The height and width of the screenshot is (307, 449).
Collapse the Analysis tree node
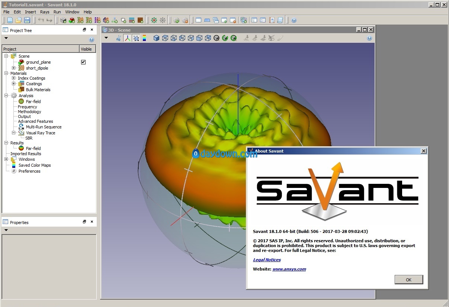[x=6, y=96]
